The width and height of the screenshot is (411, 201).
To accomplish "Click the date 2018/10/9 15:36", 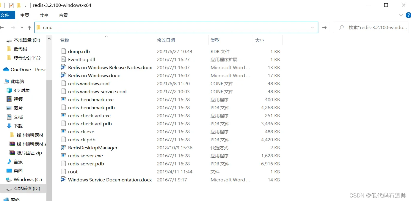I will [x=175, y=148].
